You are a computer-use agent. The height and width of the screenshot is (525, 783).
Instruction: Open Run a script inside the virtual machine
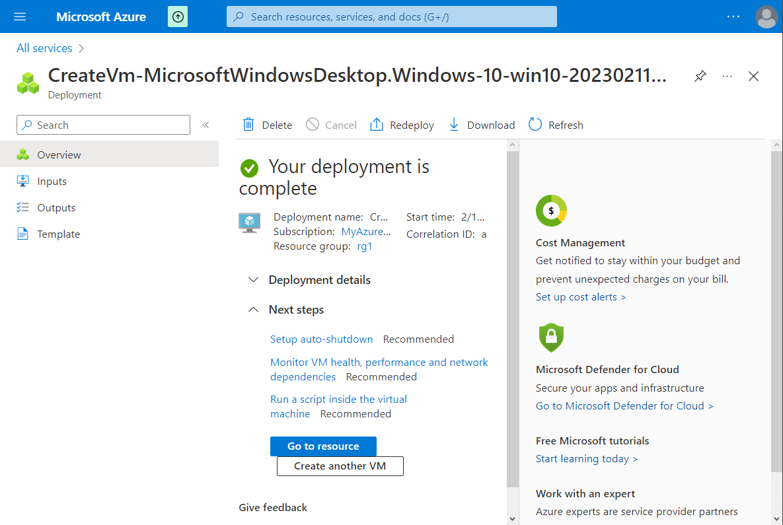tap(338, 406)
